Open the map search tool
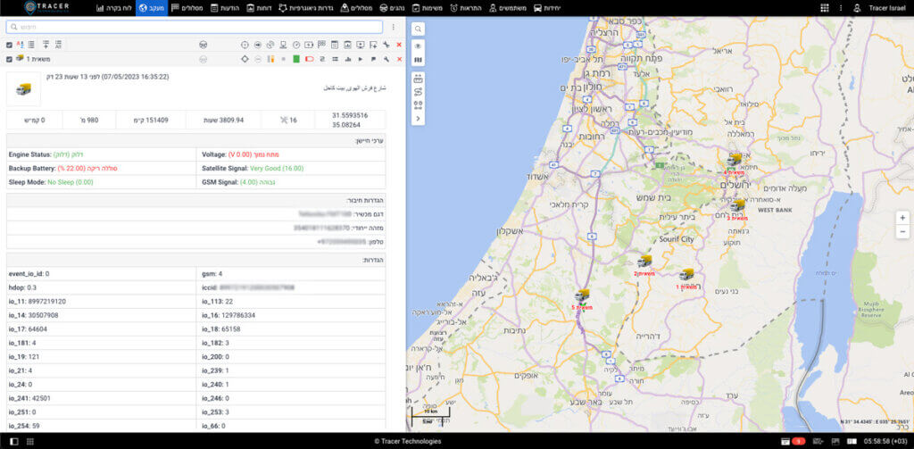 [x=418, y=29]
